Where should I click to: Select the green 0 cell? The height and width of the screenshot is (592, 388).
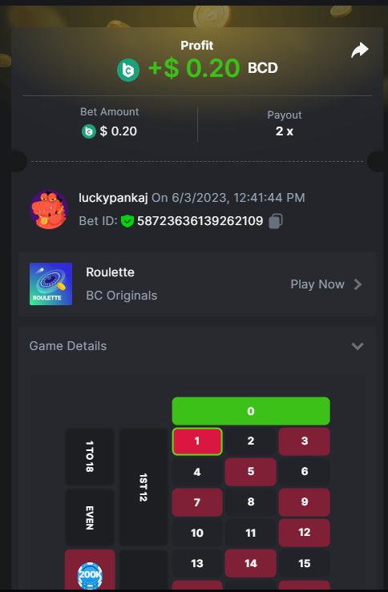pos(251,411)
